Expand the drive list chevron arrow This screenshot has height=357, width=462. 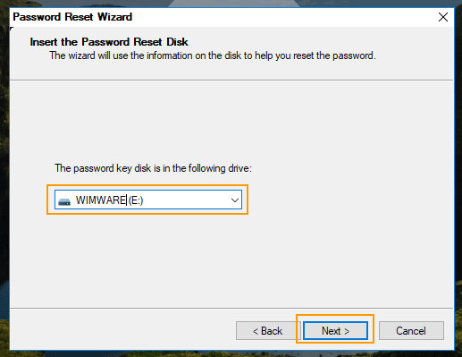235,200
